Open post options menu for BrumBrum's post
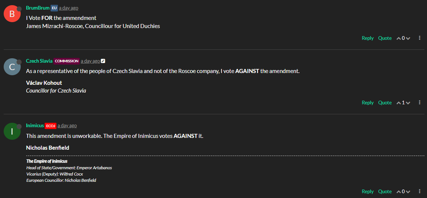 pyautogui.click(x=420, y=38)
